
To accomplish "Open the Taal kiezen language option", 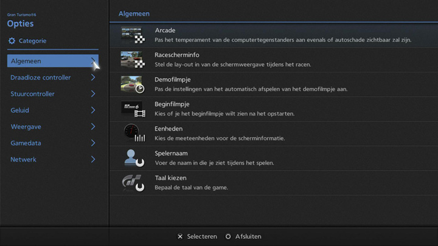I will (x=274, y=183).
